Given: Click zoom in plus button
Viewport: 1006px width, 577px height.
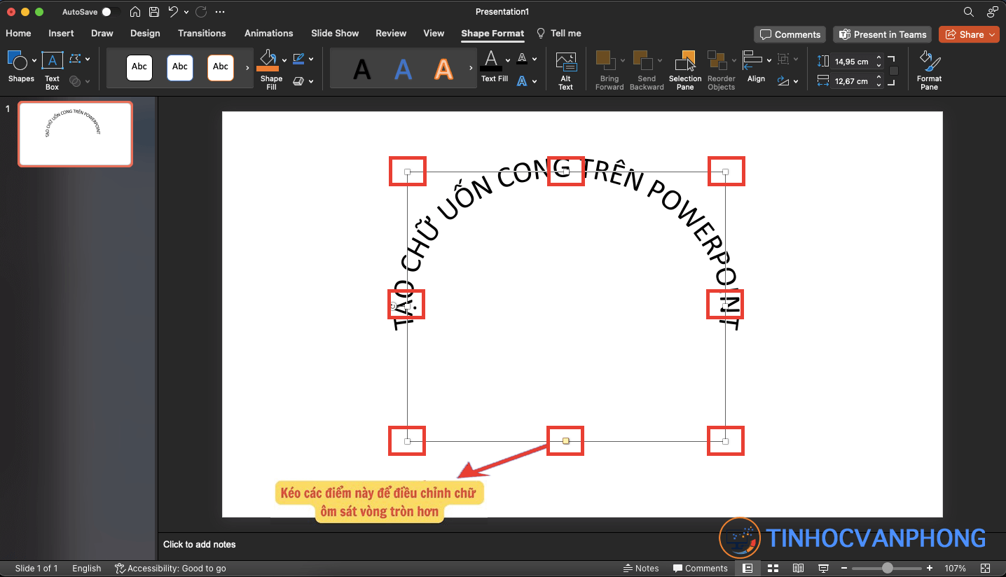Looking at the screenshot, I should pyautogui.click(x=930, y=568).
